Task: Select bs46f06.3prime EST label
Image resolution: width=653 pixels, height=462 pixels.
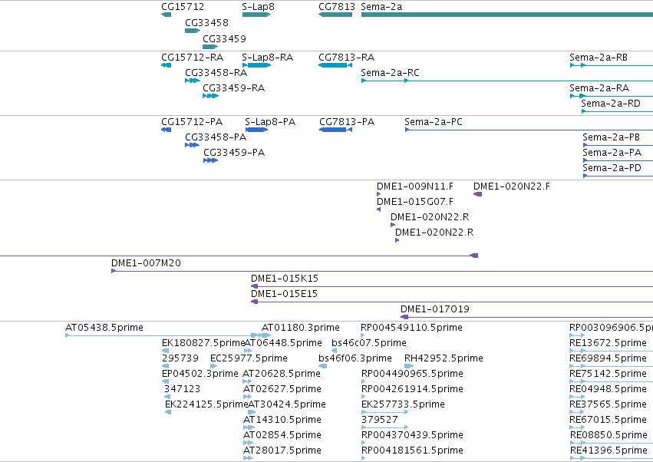Action: (x=355, y=358)
